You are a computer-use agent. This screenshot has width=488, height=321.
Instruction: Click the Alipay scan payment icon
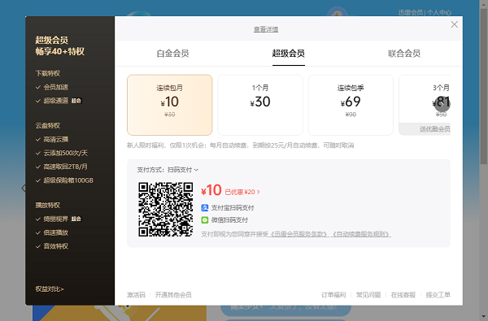point(204,208)
